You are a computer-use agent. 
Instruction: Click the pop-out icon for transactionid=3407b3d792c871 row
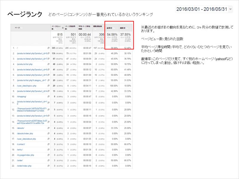tap(48, 109)
